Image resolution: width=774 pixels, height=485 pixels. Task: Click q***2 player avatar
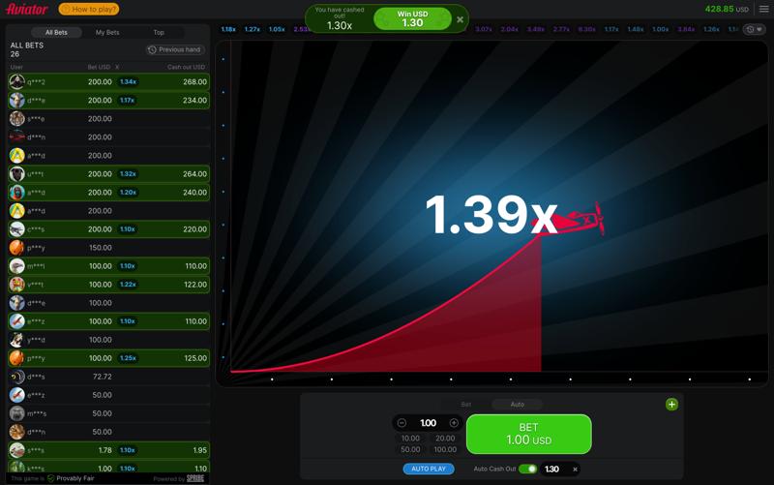[16, 81]
